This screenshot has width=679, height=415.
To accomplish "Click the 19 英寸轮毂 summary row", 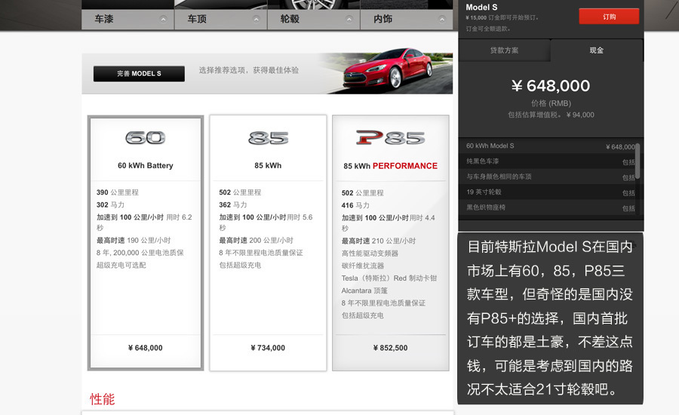I will (x=548, y=192).
